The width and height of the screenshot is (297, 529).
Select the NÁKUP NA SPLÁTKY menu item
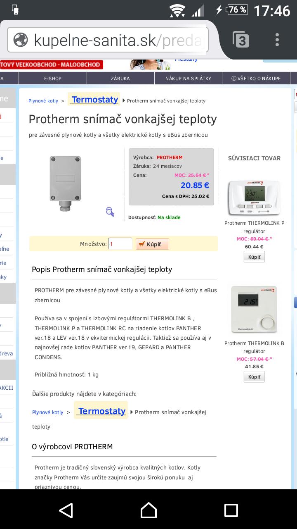click(188, 78)
